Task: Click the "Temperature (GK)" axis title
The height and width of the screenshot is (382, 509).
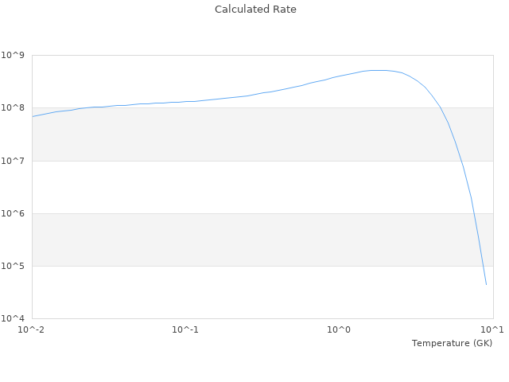Action: [452, 343]
